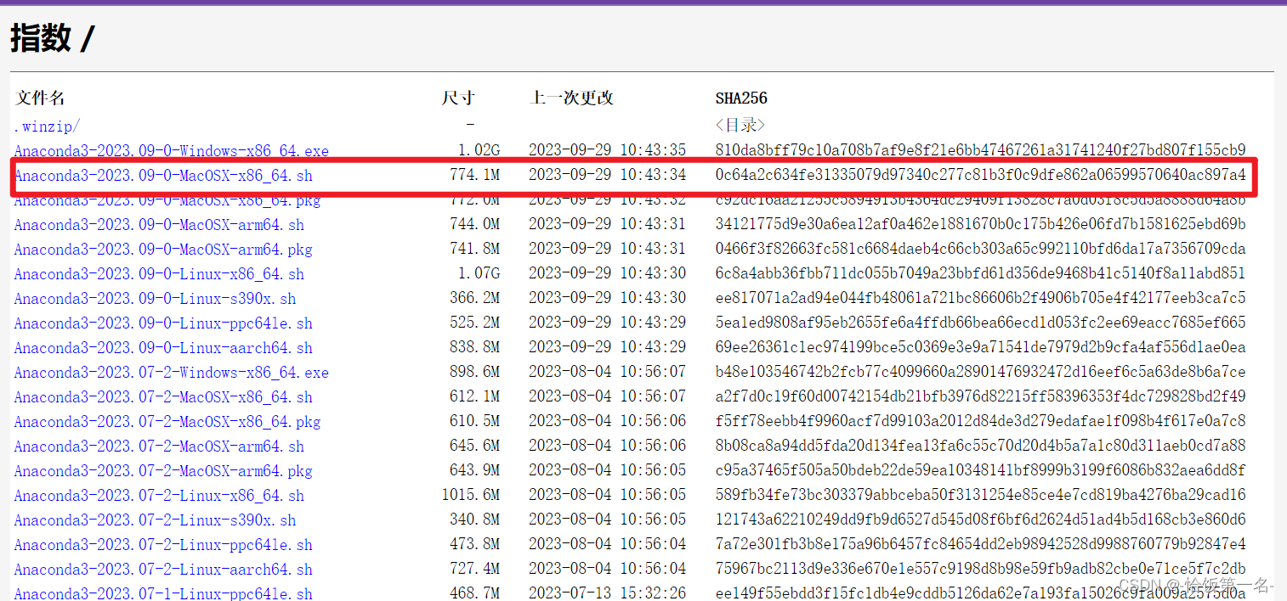1287x601 pixels.
Task: Click the <目录> entry for .winzip
Action: click(740, 125)
